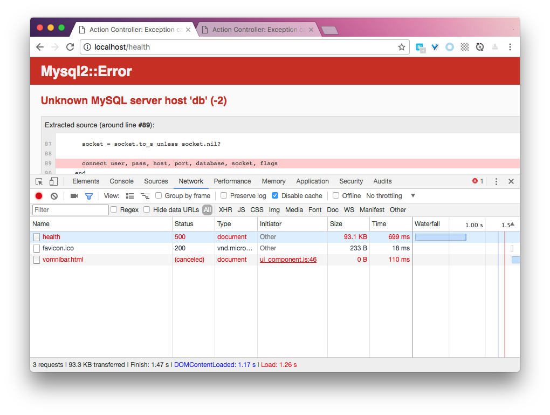
Task: Enable the Regex filter checkbox
Action: [114, 209]
